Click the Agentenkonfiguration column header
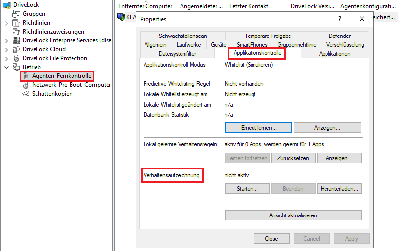 click(368, 6)
